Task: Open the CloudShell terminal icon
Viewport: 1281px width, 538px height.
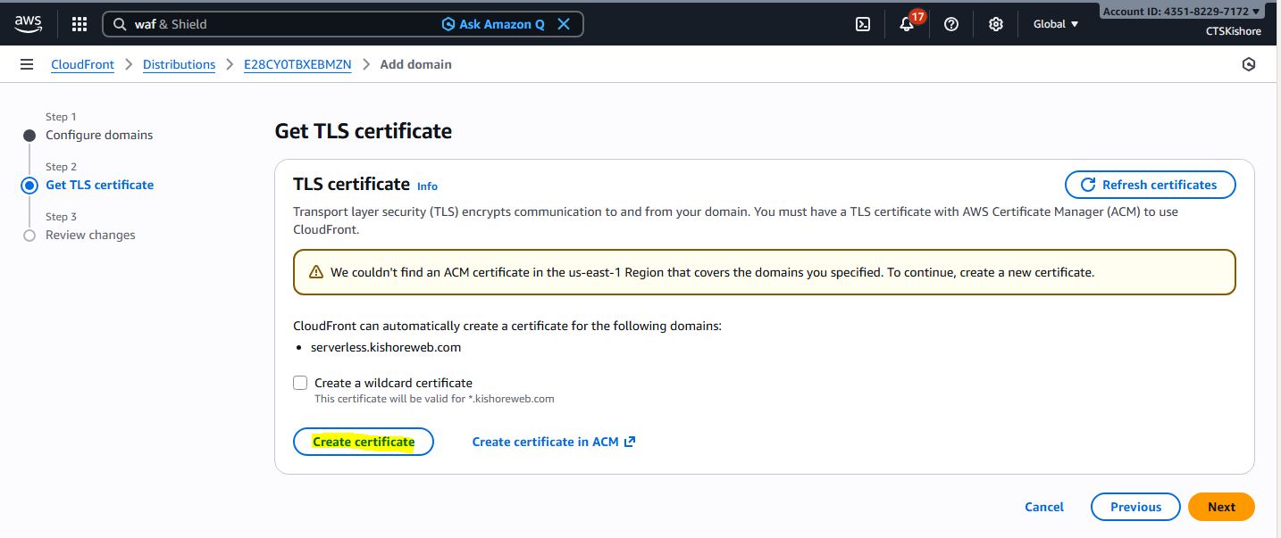Action: pyautogui.click(x=863, y=24)
